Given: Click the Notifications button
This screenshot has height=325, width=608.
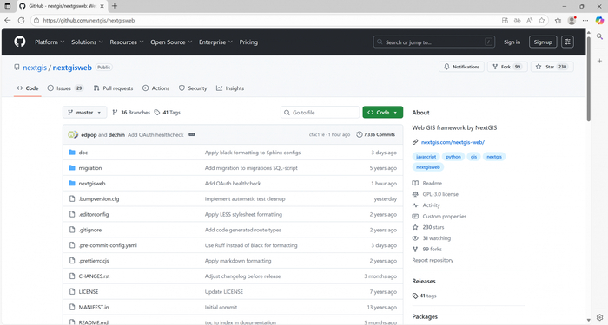Looking at the screenshot, I should tap(461, 67).
